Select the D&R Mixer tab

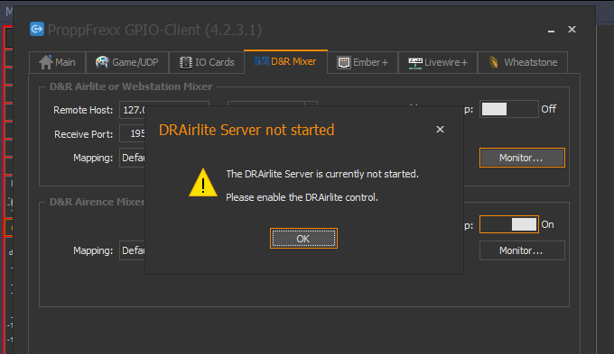tap(286, 61)
